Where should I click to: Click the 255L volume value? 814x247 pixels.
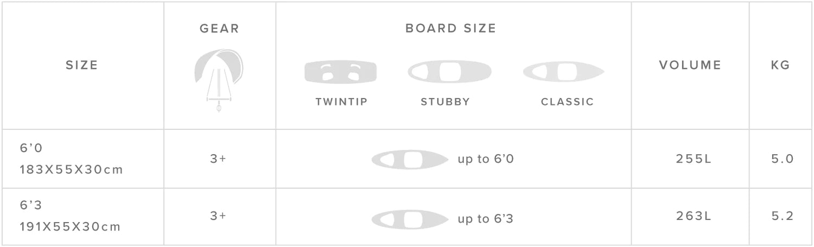694,159
